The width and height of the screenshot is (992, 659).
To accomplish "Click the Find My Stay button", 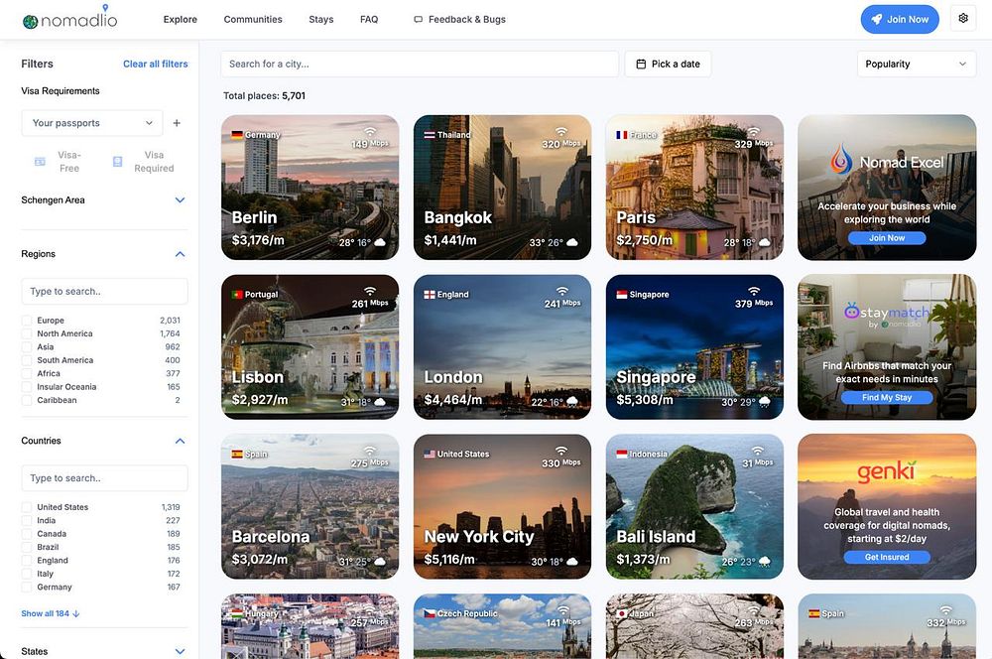I will tap(886, 398).
